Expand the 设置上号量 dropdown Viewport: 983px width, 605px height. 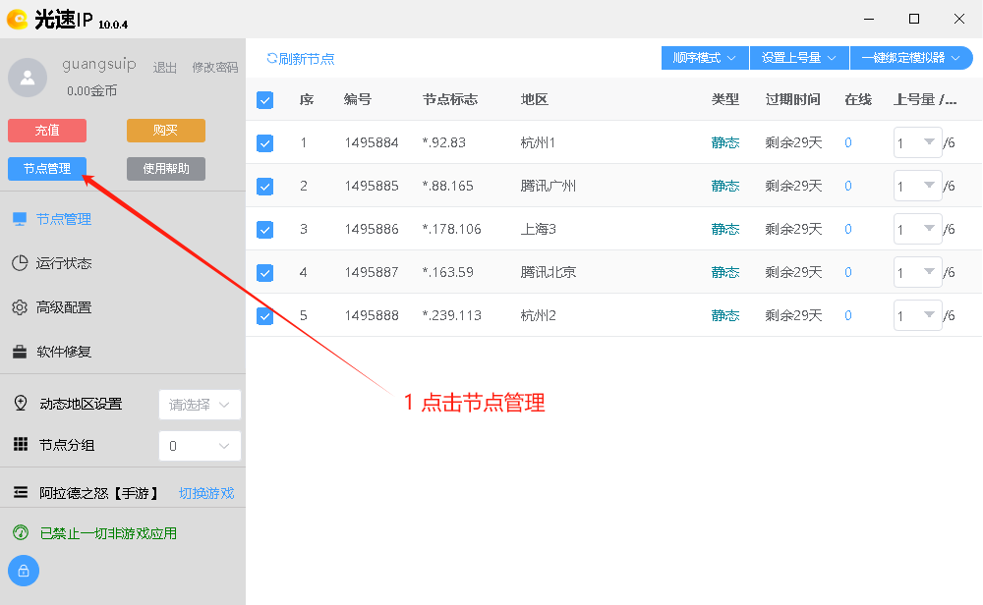[798, 58]
